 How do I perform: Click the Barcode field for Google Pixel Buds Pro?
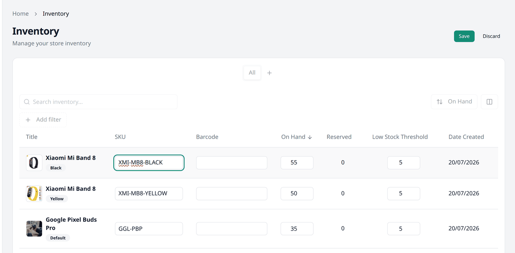(232, 229)
